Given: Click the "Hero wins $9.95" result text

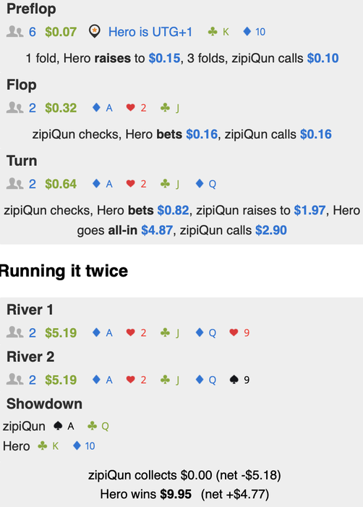Looking at the screenshot, I should pos(145,494).
